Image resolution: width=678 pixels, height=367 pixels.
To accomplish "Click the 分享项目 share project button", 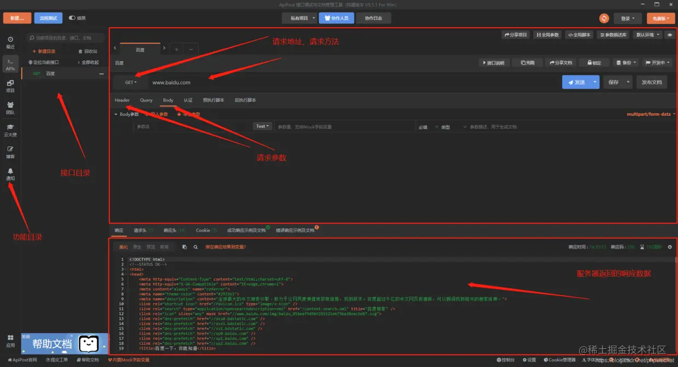I will point(516,34).
